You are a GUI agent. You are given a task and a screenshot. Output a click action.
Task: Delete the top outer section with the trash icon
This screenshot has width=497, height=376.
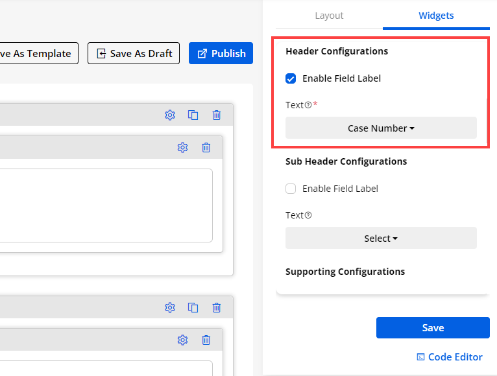tap(217, 115)
